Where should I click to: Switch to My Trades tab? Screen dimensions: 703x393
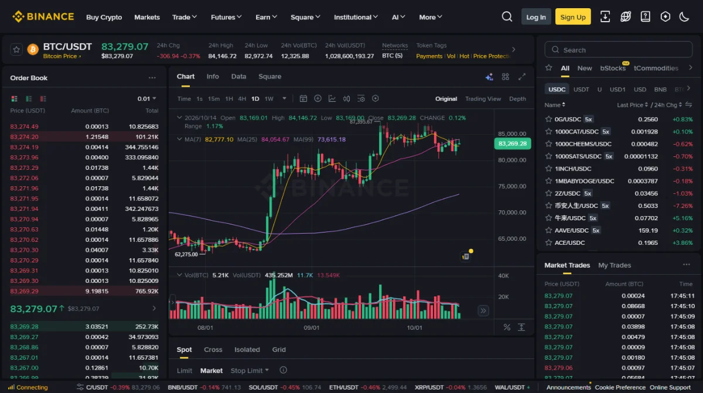tap(615, 265)
